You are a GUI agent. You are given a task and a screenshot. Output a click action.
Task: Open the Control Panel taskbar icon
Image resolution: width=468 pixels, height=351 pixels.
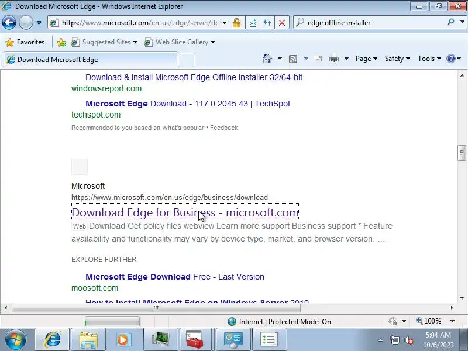(233, 340)
